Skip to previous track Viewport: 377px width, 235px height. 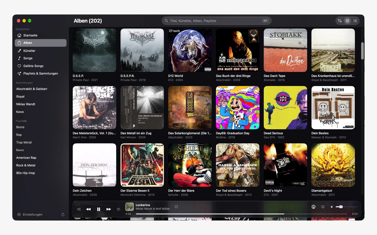(x=88, y=209)
